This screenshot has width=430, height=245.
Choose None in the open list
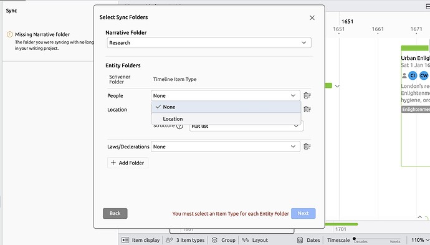[x=226, y=107]
